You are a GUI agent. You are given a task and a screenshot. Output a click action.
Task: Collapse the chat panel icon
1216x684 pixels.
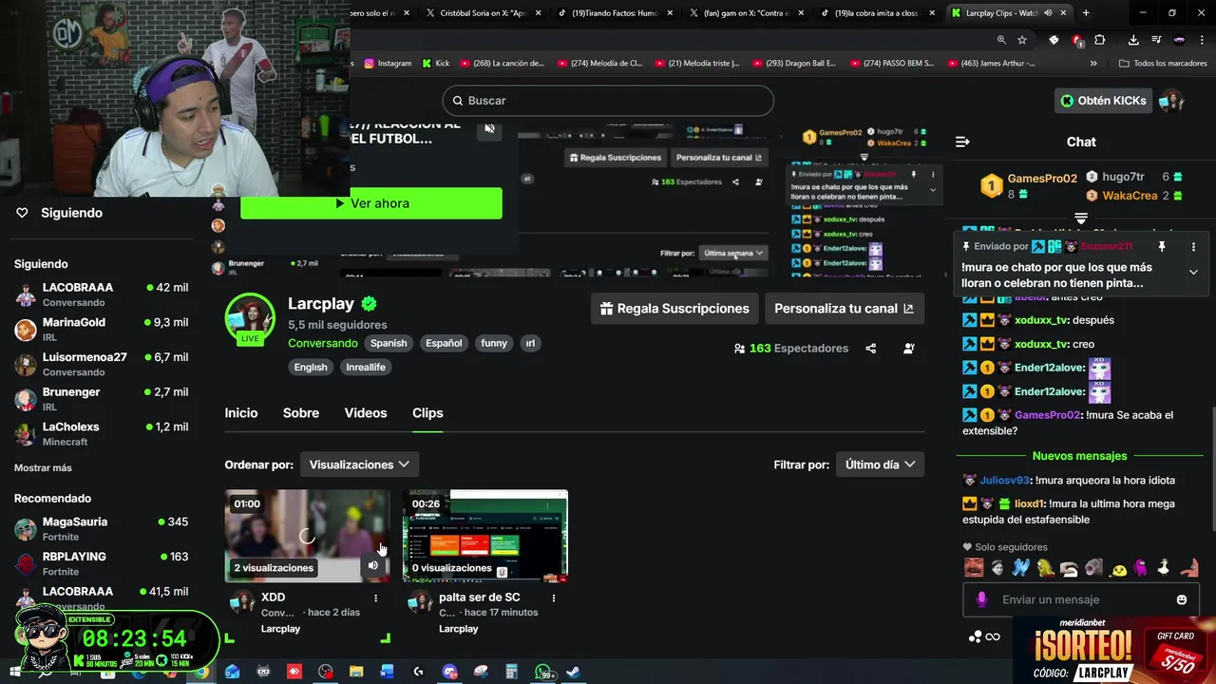tap(962, 142)
